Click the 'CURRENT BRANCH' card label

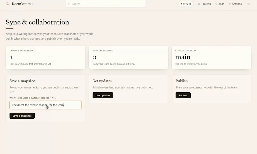(x=186, y=51)
